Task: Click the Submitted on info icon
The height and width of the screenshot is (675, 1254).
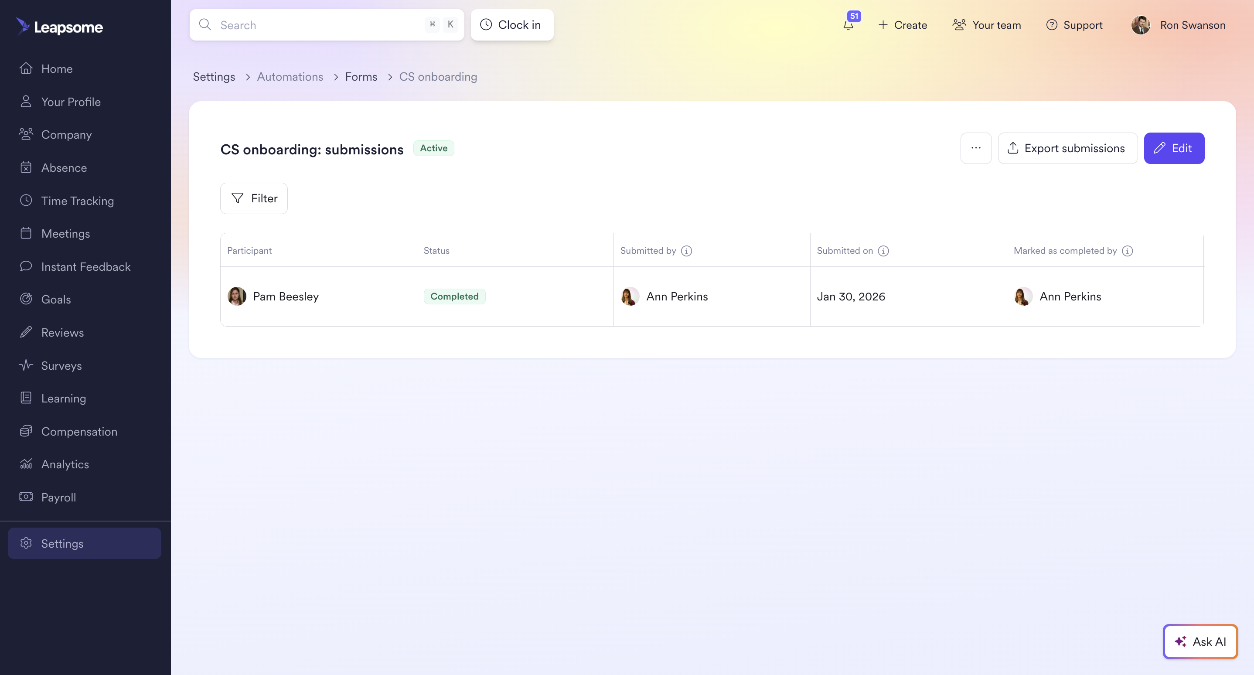Action: 883,251
